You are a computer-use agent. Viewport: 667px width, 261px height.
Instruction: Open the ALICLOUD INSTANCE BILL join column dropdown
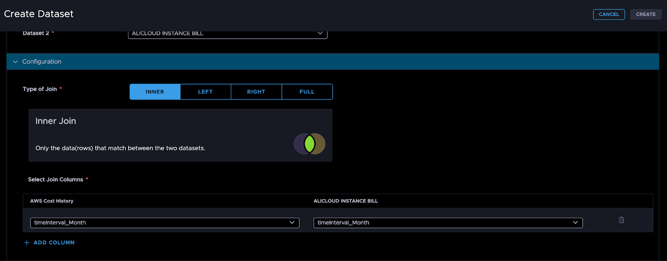click(x=448, y=223)
